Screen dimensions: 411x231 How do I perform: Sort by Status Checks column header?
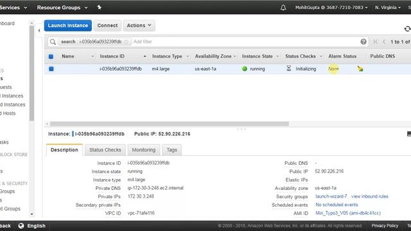[301, 56]
